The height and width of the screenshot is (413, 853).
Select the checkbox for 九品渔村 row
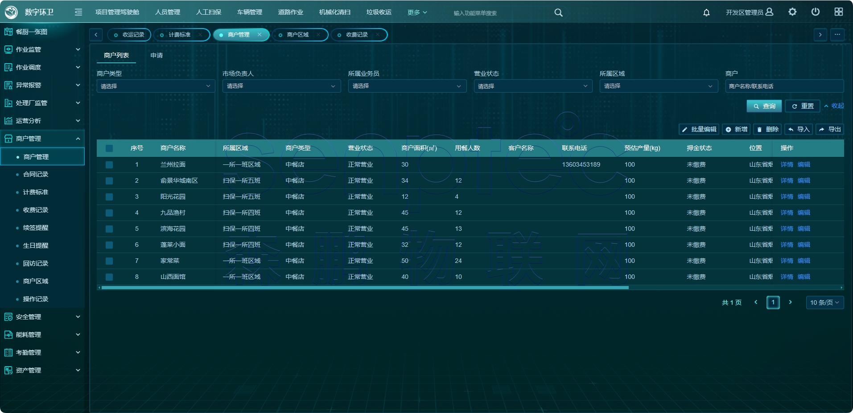tap(109, 213)
